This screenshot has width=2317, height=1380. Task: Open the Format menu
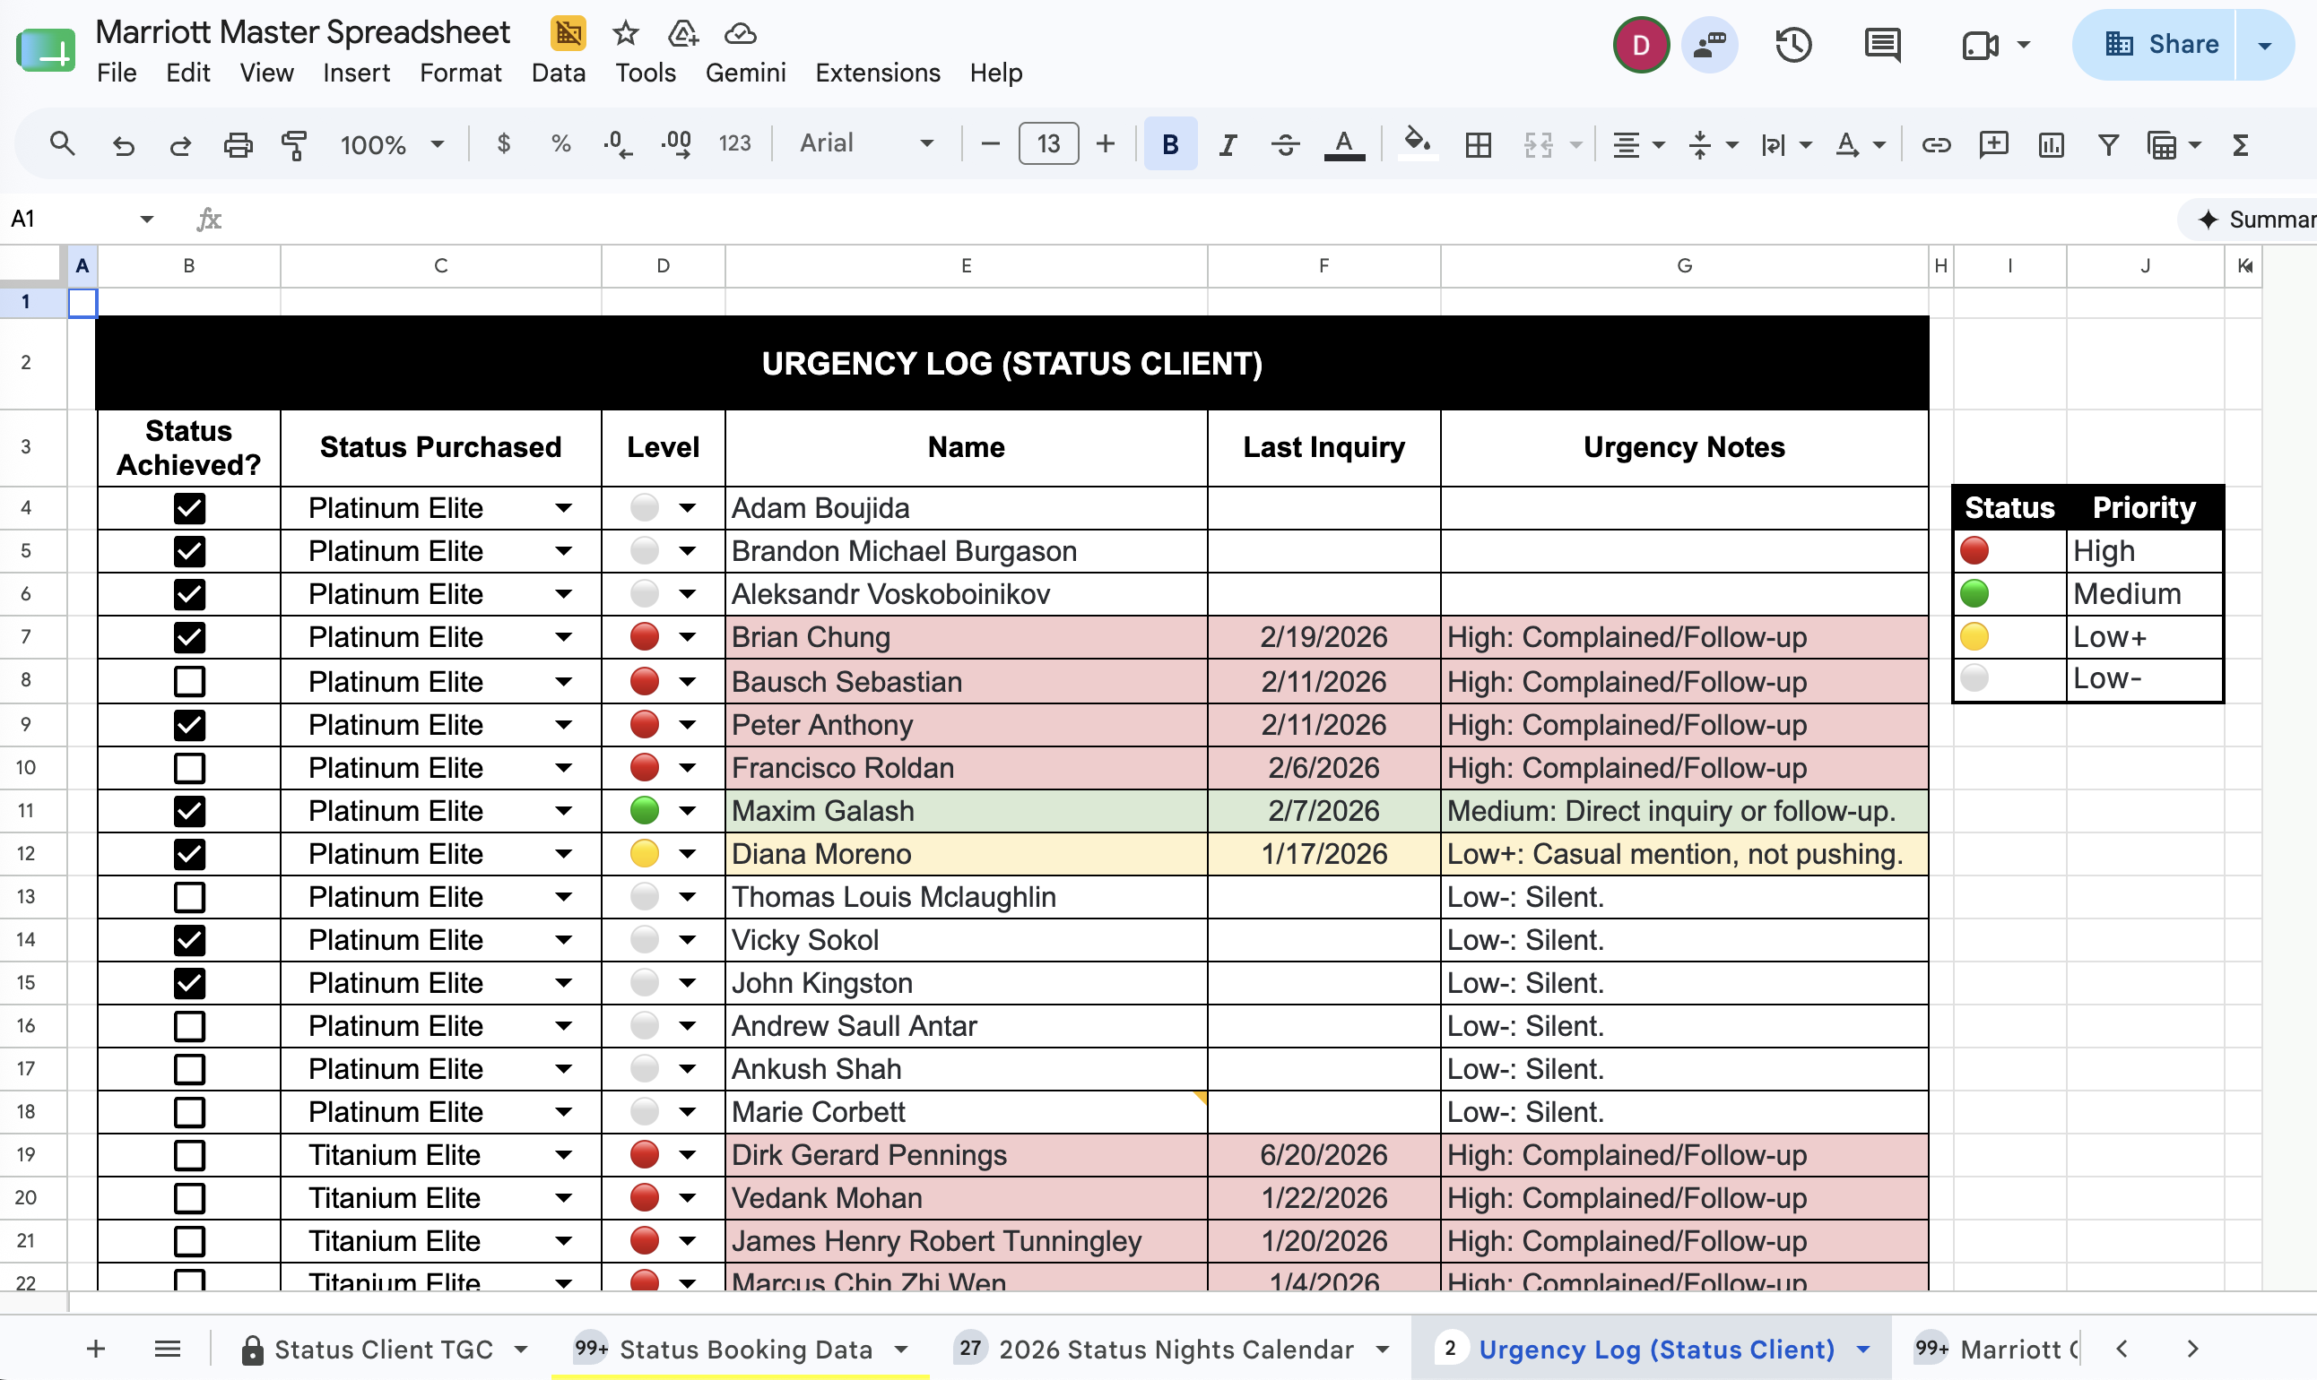click(x=460, y=73)
